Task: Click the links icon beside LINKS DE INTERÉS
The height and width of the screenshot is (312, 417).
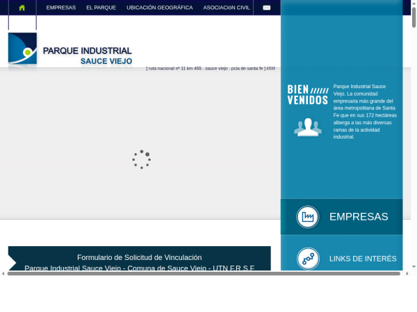Action: click(x=308, y=259)
